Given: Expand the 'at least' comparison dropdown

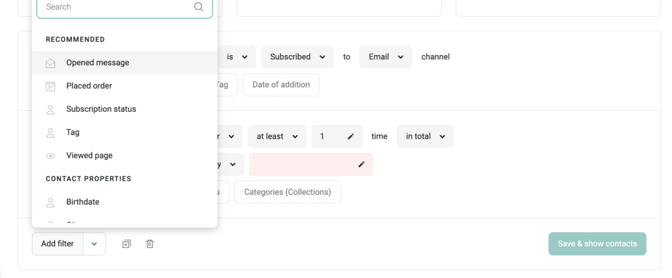Looking at the screenshot, I should coord(277,136).
